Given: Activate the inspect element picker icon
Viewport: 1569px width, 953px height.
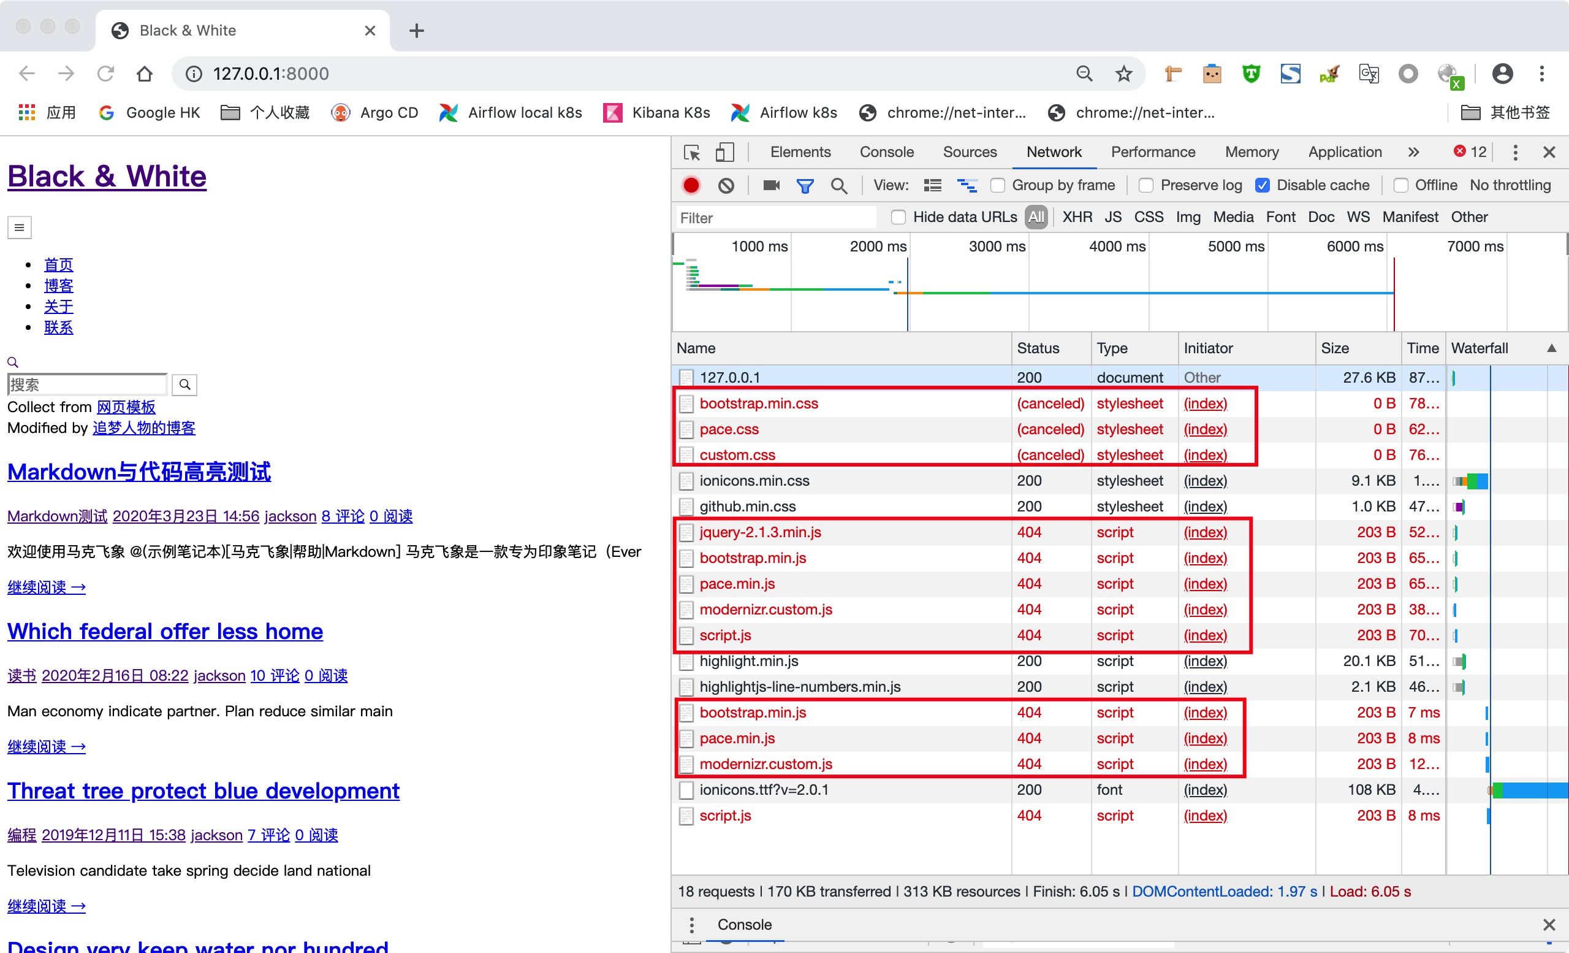Looking at the screenshot, I should (691, 152).
